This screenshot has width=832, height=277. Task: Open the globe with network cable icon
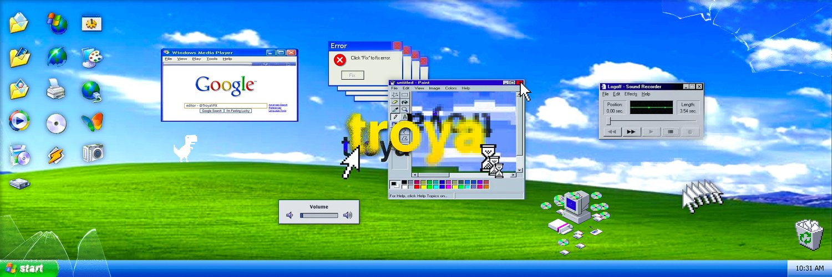click(x=92, y=91)
